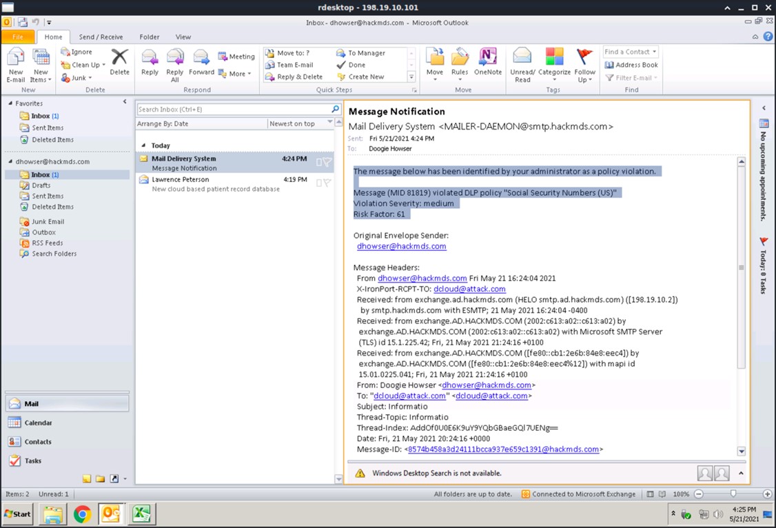Create a New E-mail message

[15, 65]
